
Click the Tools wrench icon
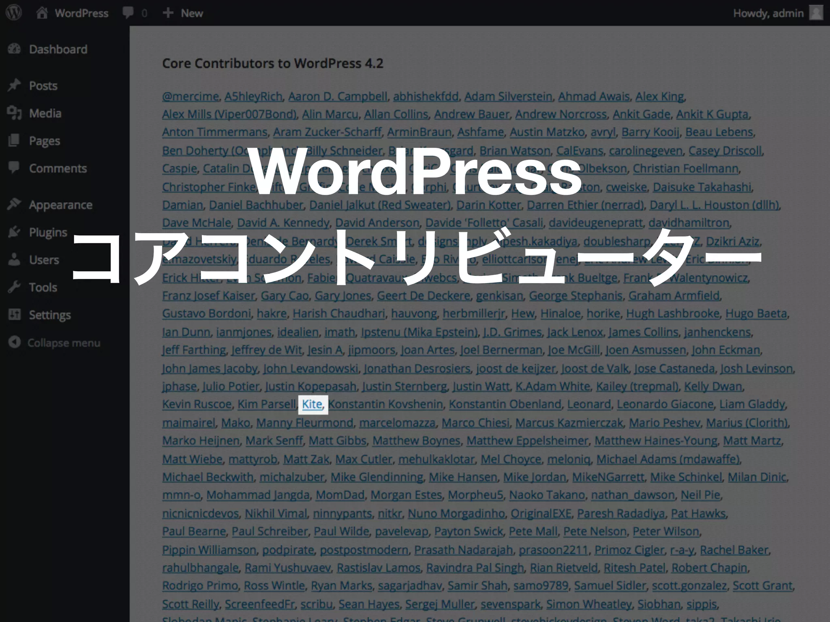[14, 287]
